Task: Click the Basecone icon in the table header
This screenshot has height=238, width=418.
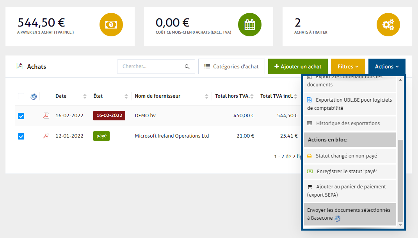Action: click(x=34, y=96)
